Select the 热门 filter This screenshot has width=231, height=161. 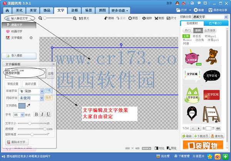tap(188, 30)
